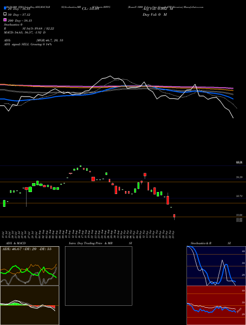The image size is (246, 325).
Task: Click the 'Stochastics & R' panel title
Action: click(201, 243)
